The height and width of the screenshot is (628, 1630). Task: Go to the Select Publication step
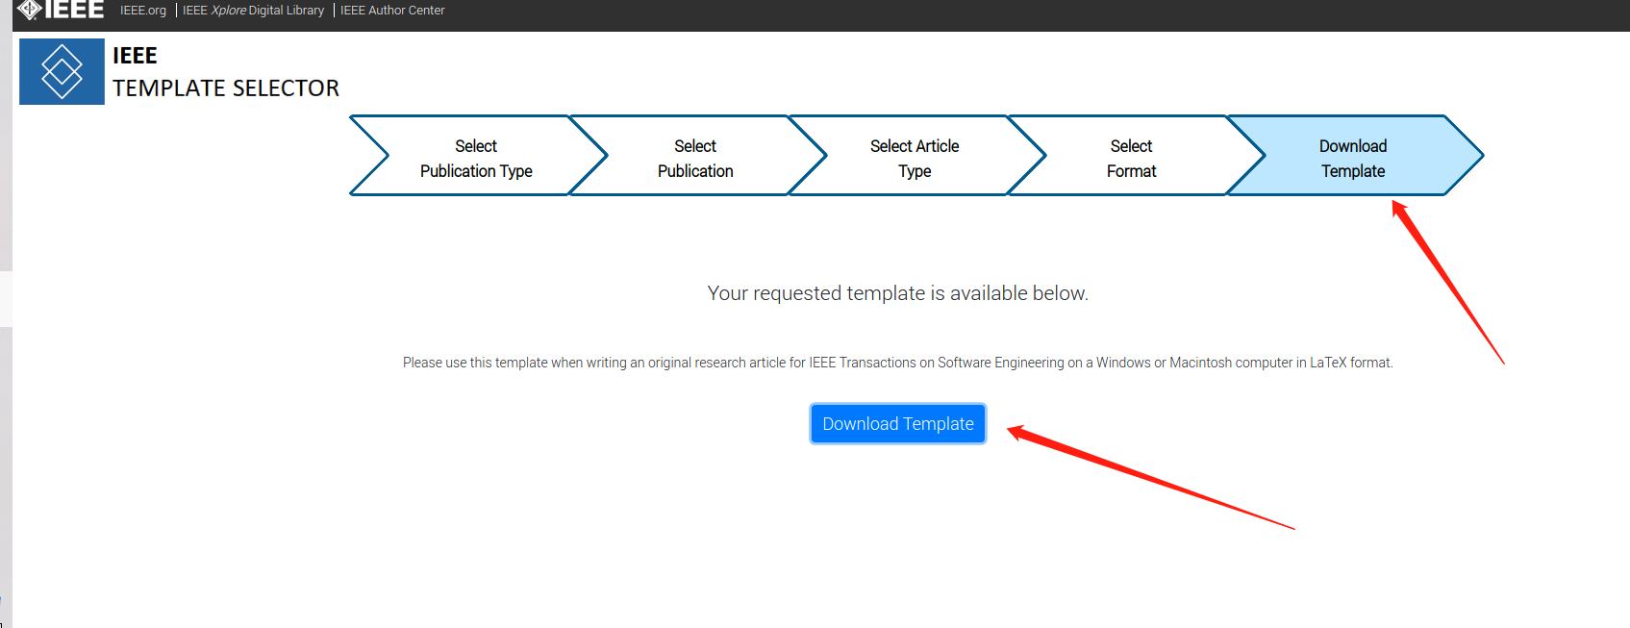point(695,158)
